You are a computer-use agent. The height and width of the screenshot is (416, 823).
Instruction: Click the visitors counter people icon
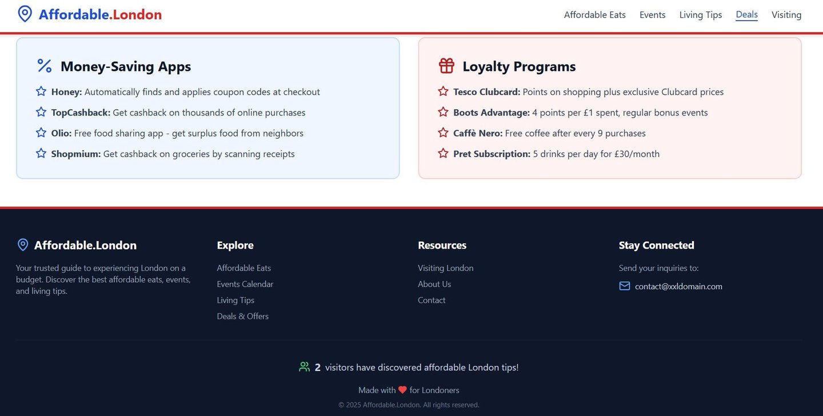(304, 367)
